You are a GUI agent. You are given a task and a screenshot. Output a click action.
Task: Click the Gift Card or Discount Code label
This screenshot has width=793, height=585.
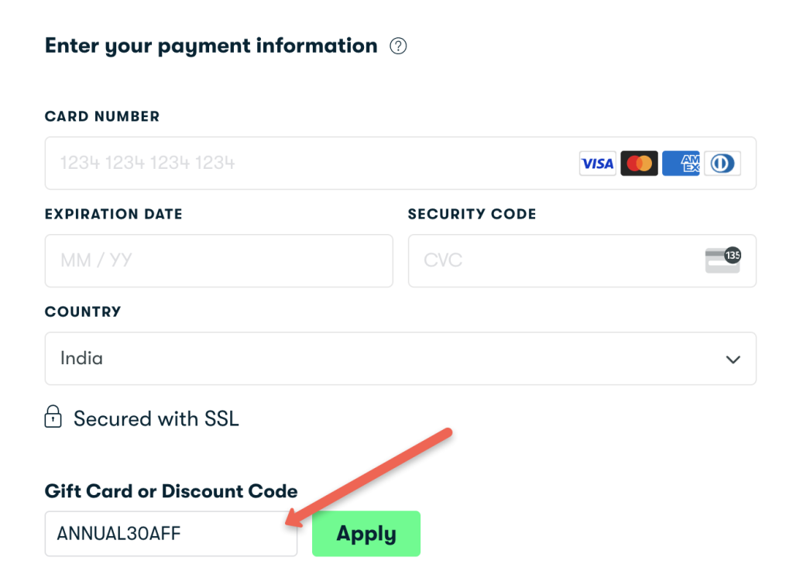(170, 491)
